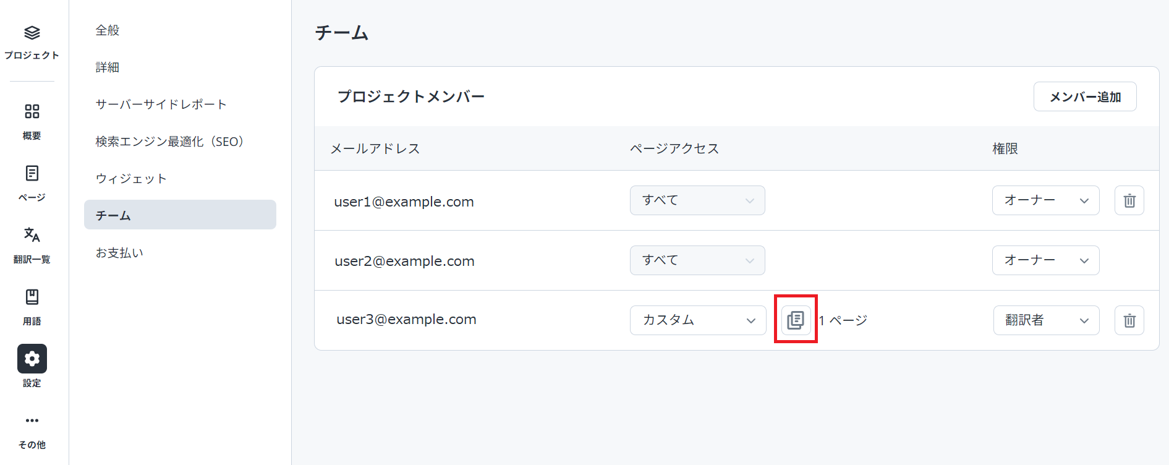Click the プロジェクトメンバー heading
Viewport: 1169px width, 465px height.
coord(411,96)
